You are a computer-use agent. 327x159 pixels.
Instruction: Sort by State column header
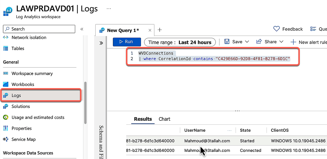245,130
